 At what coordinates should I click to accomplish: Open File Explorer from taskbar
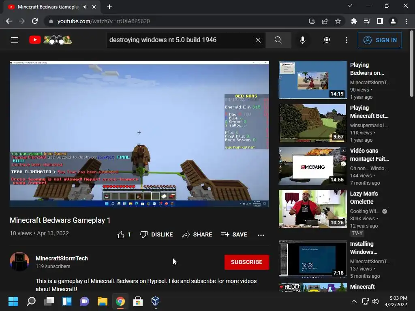(x=103, y=301)
